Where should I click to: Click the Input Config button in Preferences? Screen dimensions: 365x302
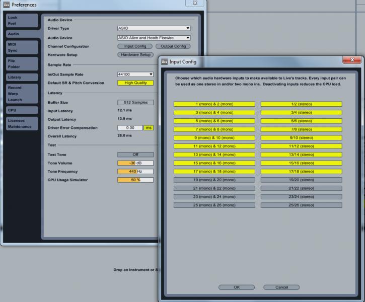pyautogui.click(x=135, y=46)
